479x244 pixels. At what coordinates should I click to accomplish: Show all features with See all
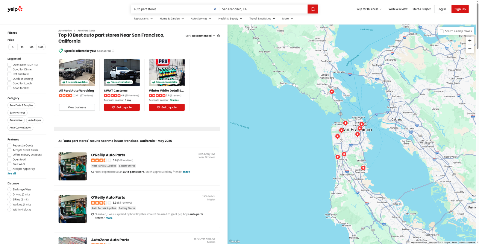[x=12, y=173]
